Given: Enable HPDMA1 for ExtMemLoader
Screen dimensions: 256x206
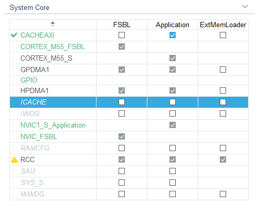Looking at the screenshot, I should pos(223,90).
